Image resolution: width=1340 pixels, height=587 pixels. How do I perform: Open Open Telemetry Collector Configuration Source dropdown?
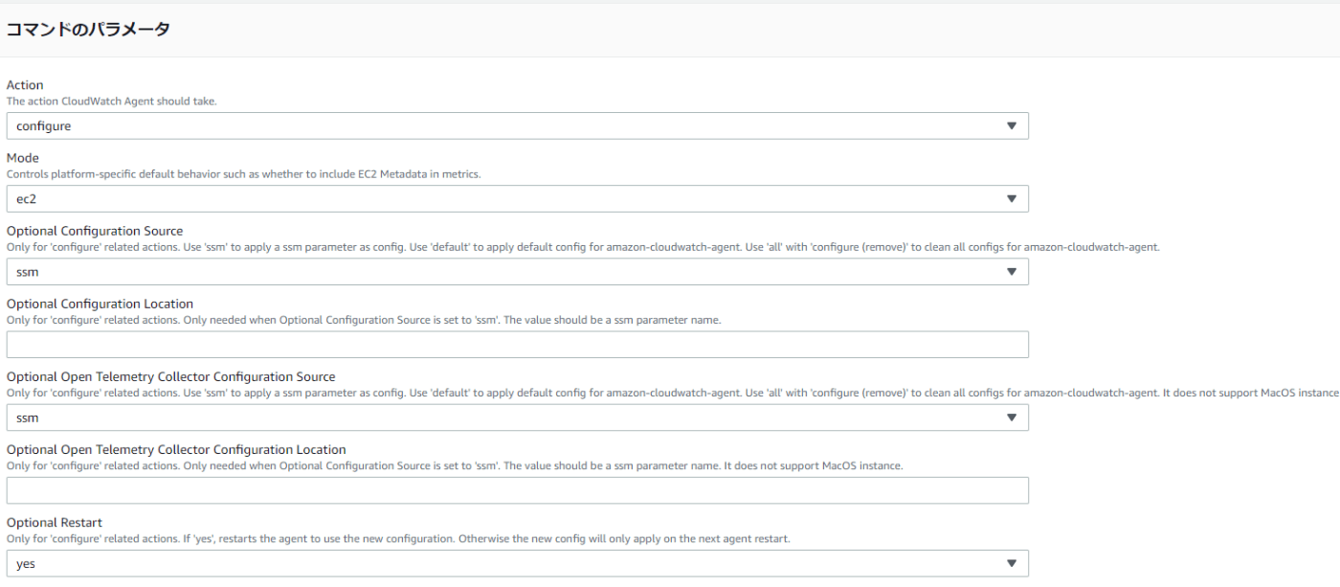[517, 418]
